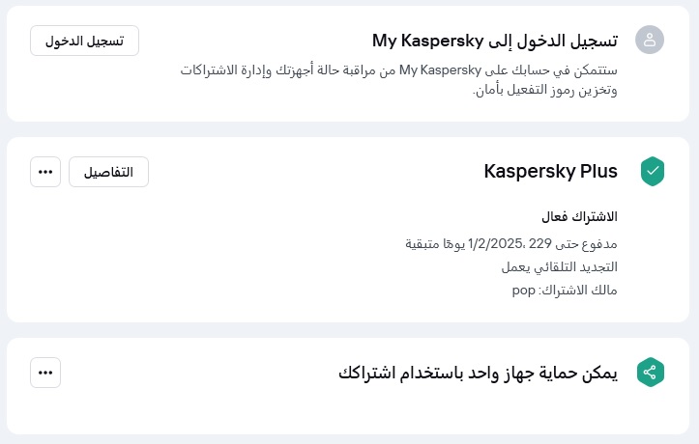Open subscription التفاصيل details
Viewport: 699px width, 444px height.
point(108,172)
